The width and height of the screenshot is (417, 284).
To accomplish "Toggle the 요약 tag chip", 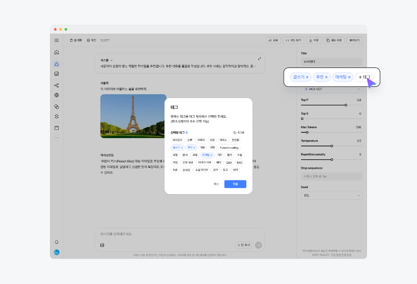I will 215,170.
